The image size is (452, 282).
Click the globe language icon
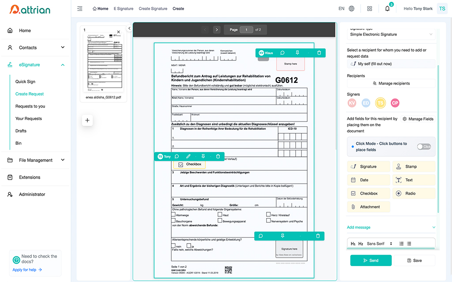coord(351,8)
